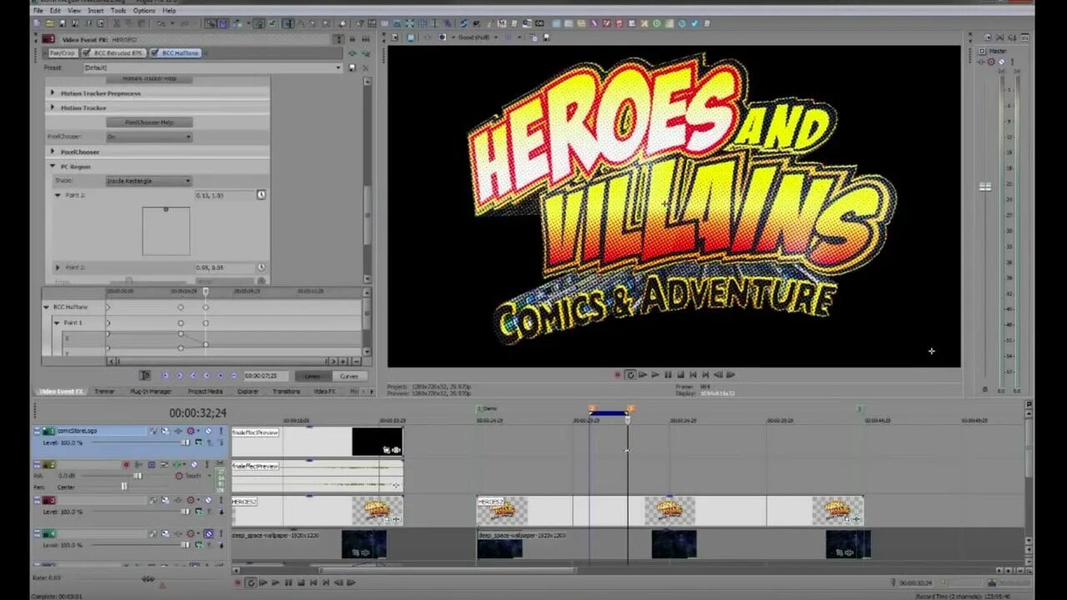
Task: Delete keyframe button in FX controller
Action: pos(233,376)
